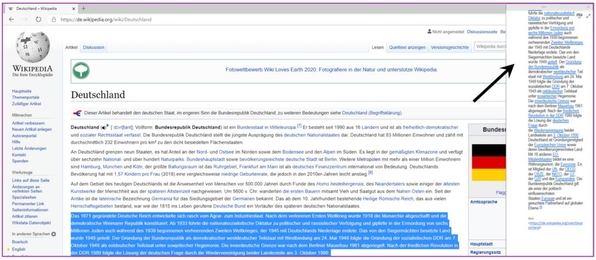Open the Hauptseite sidebar link
Viewport: 596px width, 260px height.
click(x=22, y=92)
